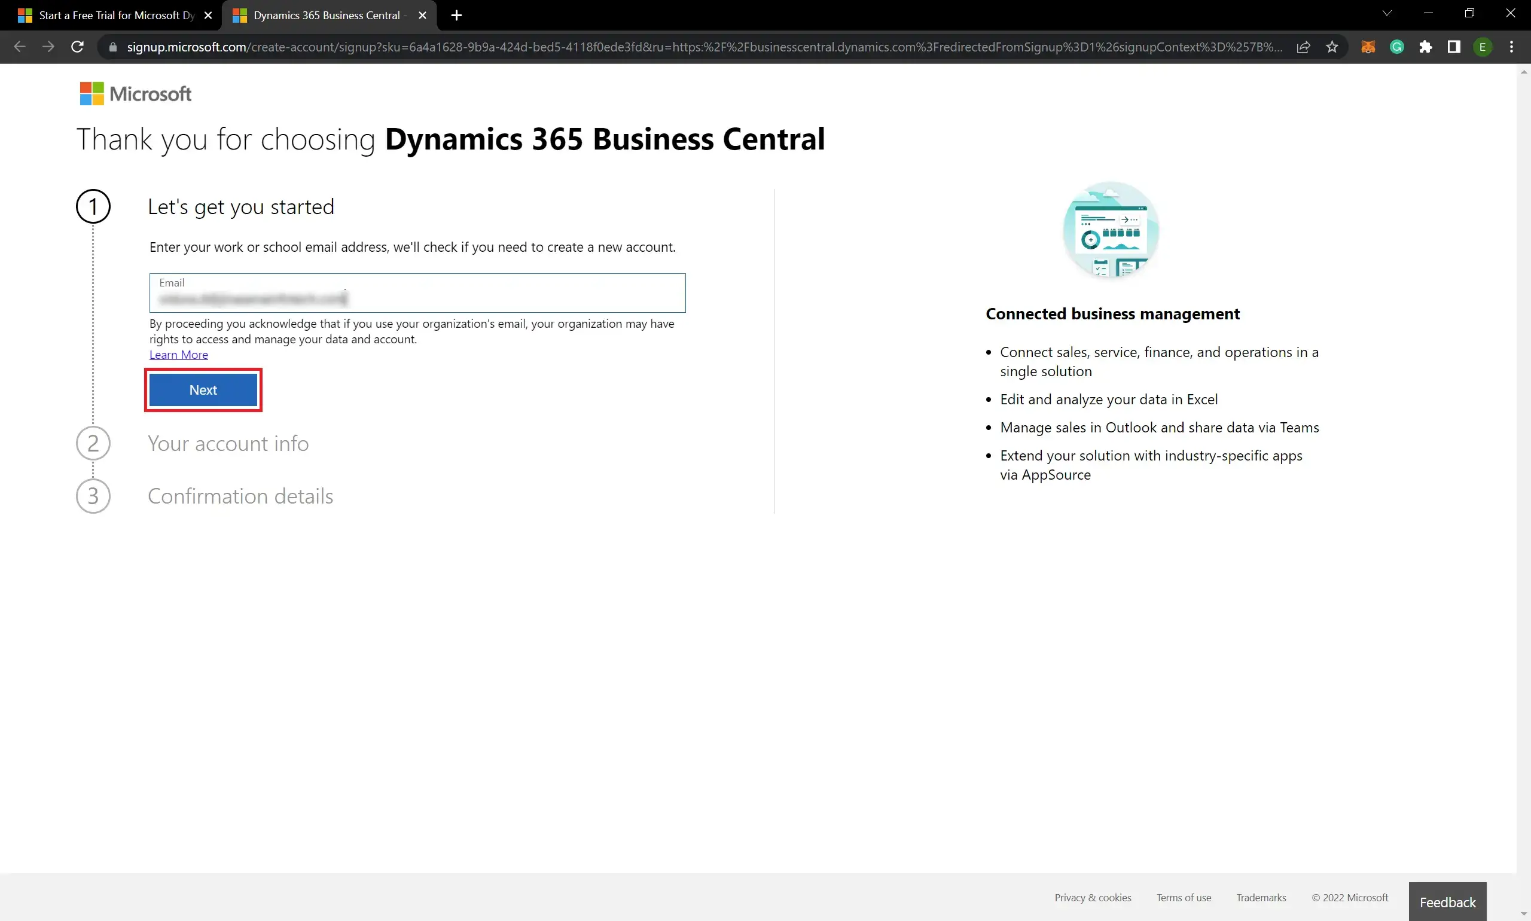Screen dimensions: 1531x921
Task: Open Terms of use link
Action: click(1184, 898)
